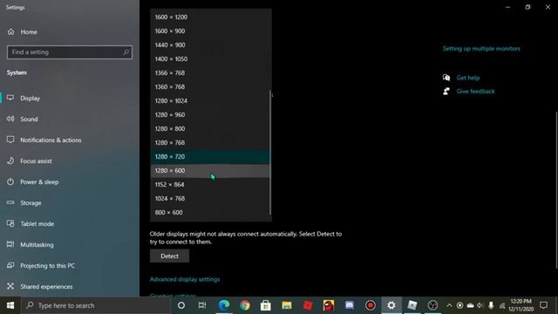Choose 1400 × 1050 resolution
558x314 pixels.
coord(210,58)
